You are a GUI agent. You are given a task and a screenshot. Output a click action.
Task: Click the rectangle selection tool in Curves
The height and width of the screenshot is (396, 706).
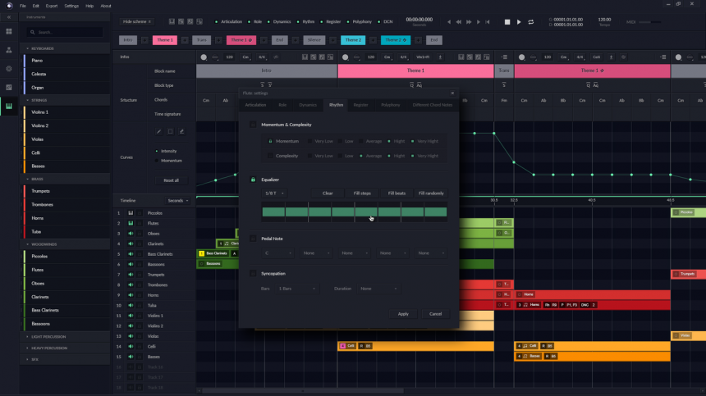pos(170,132)
